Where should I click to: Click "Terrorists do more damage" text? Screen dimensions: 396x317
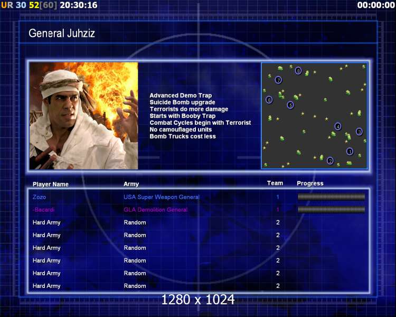(189, 109)
